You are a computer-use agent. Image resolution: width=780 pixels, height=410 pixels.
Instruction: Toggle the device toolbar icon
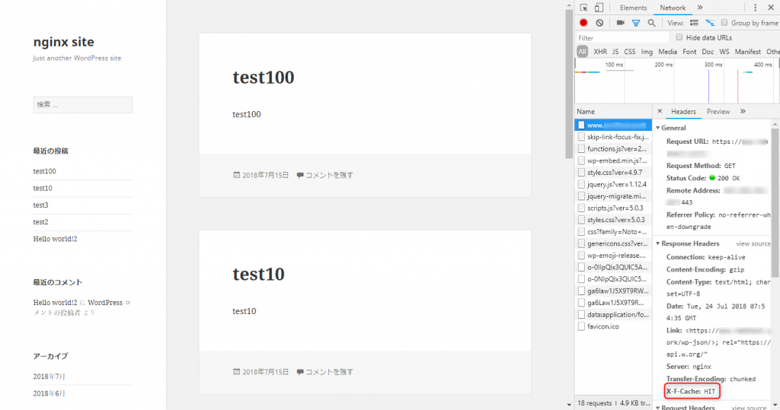(599, 8)
